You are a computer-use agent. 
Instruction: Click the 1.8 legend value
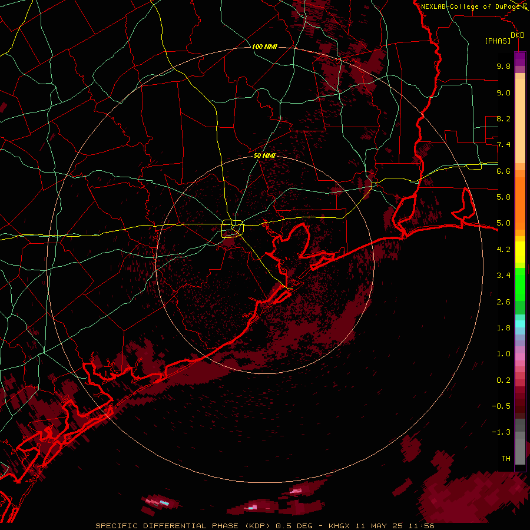click(503, 328)
